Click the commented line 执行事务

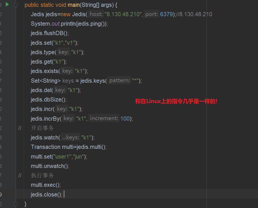point(42,175)
